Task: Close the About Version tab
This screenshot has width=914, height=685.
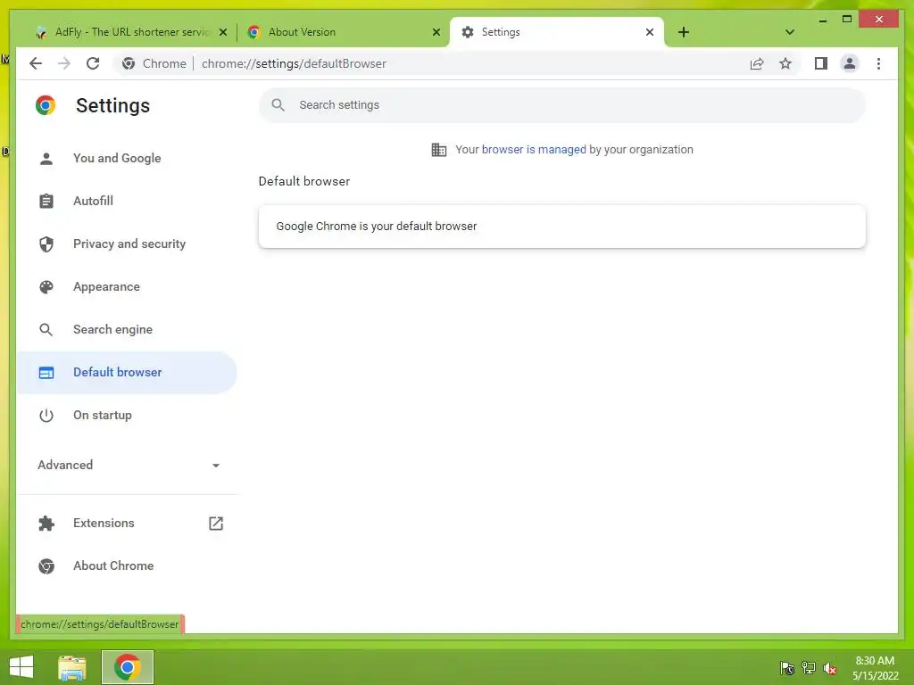Action: tap(436, 32)
